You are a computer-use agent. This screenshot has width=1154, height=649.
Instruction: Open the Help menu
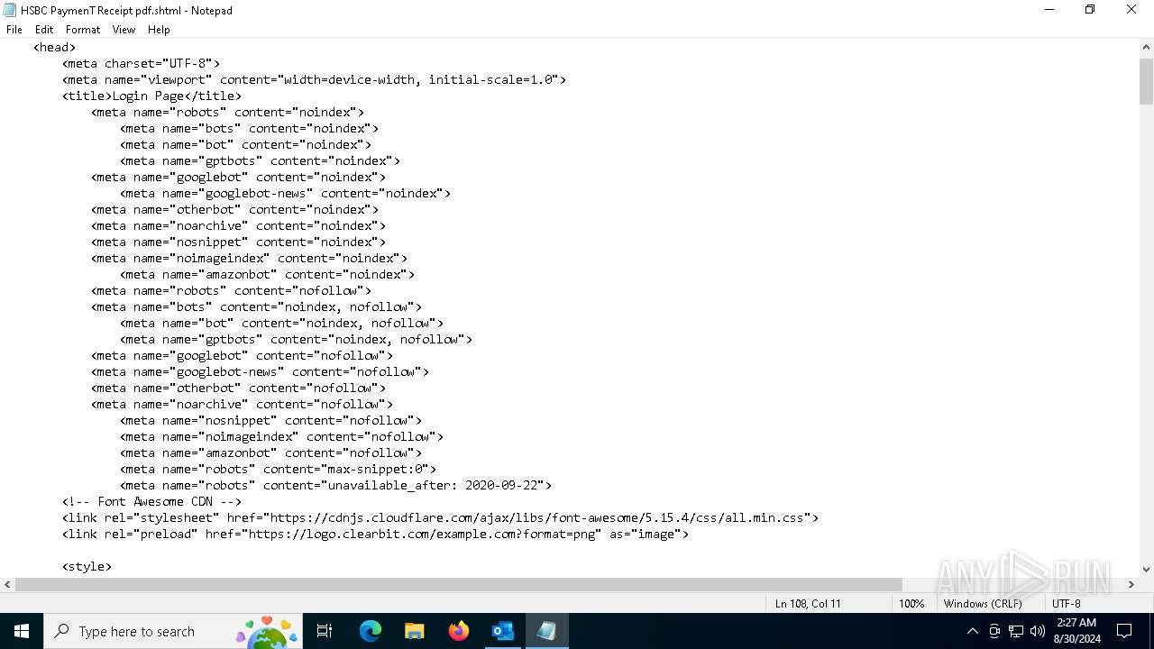(159, 30)
